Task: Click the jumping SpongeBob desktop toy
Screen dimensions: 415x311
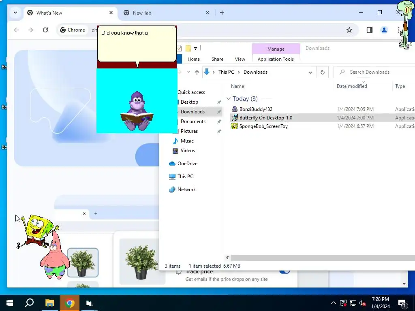Action: pos(37,231)
